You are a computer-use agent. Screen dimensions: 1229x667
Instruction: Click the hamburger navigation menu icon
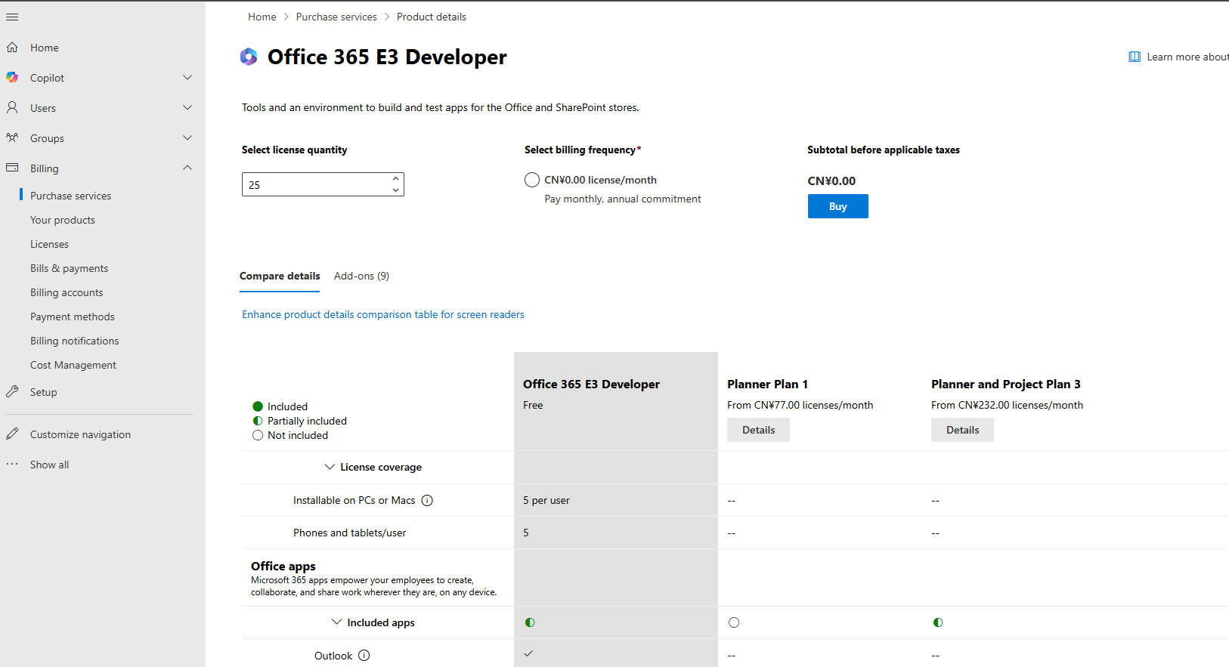(x=12, y=17)
